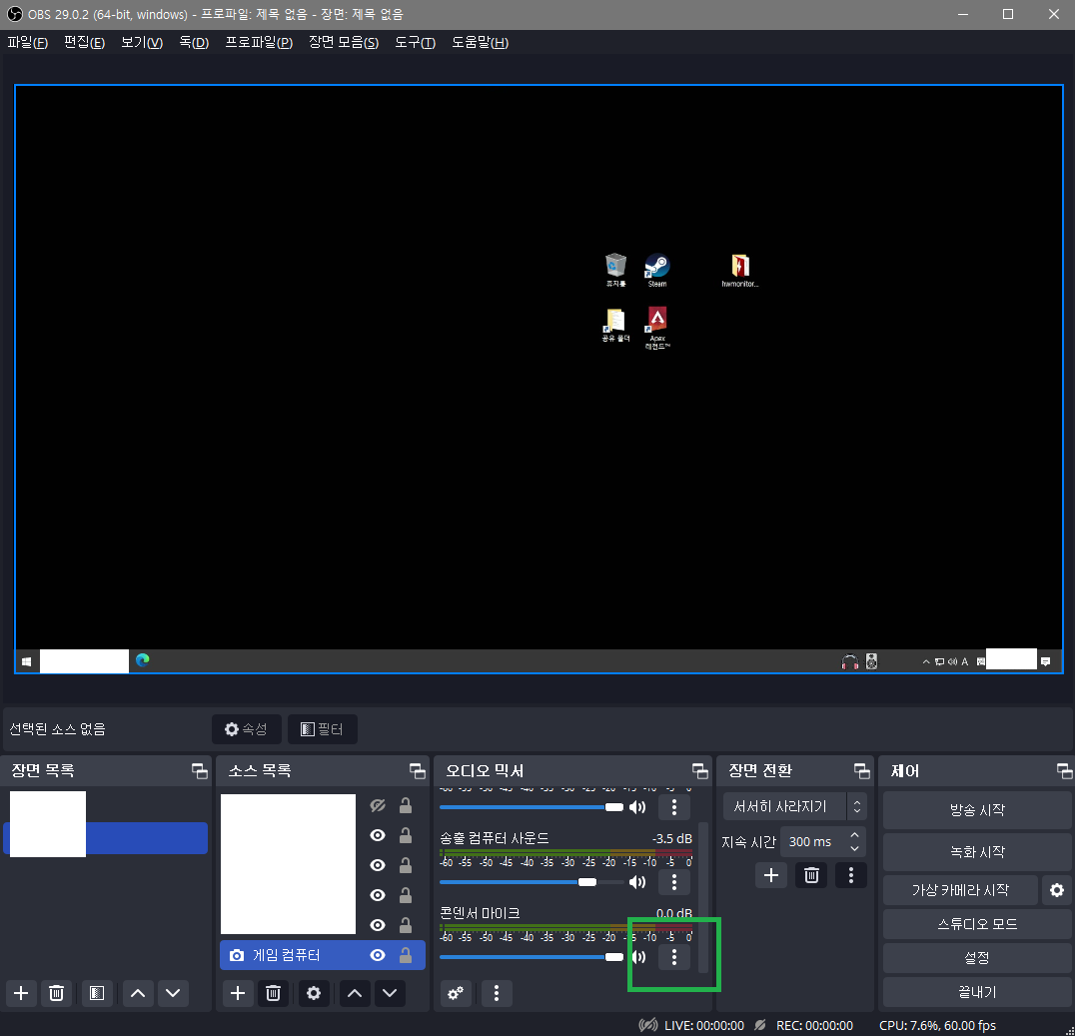Remove the selected scene with trash icon
Screen dimensions: 1075x1036
pos(57,993)
